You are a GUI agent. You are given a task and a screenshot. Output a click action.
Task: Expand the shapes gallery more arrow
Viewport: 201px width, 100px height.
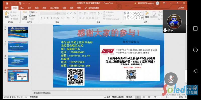pos(143,19)
